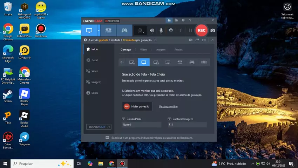Click the Pesquisar taskbar search box
Image resolution: width=298 pixels, height=168 pixels.
tap(42, 164)
